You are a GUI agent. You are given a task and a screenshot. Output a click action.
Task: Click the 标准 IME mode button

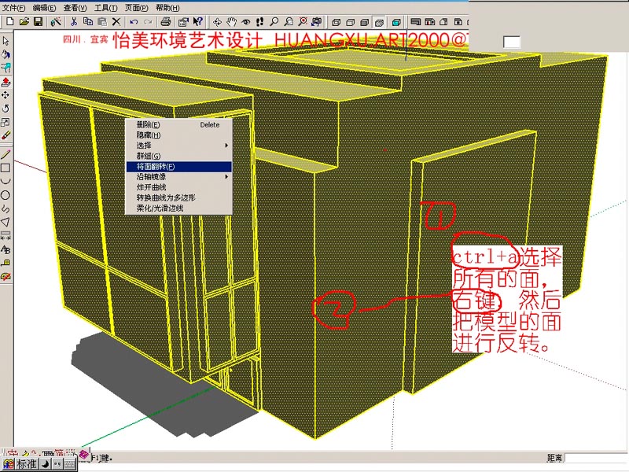click(27, 464)
